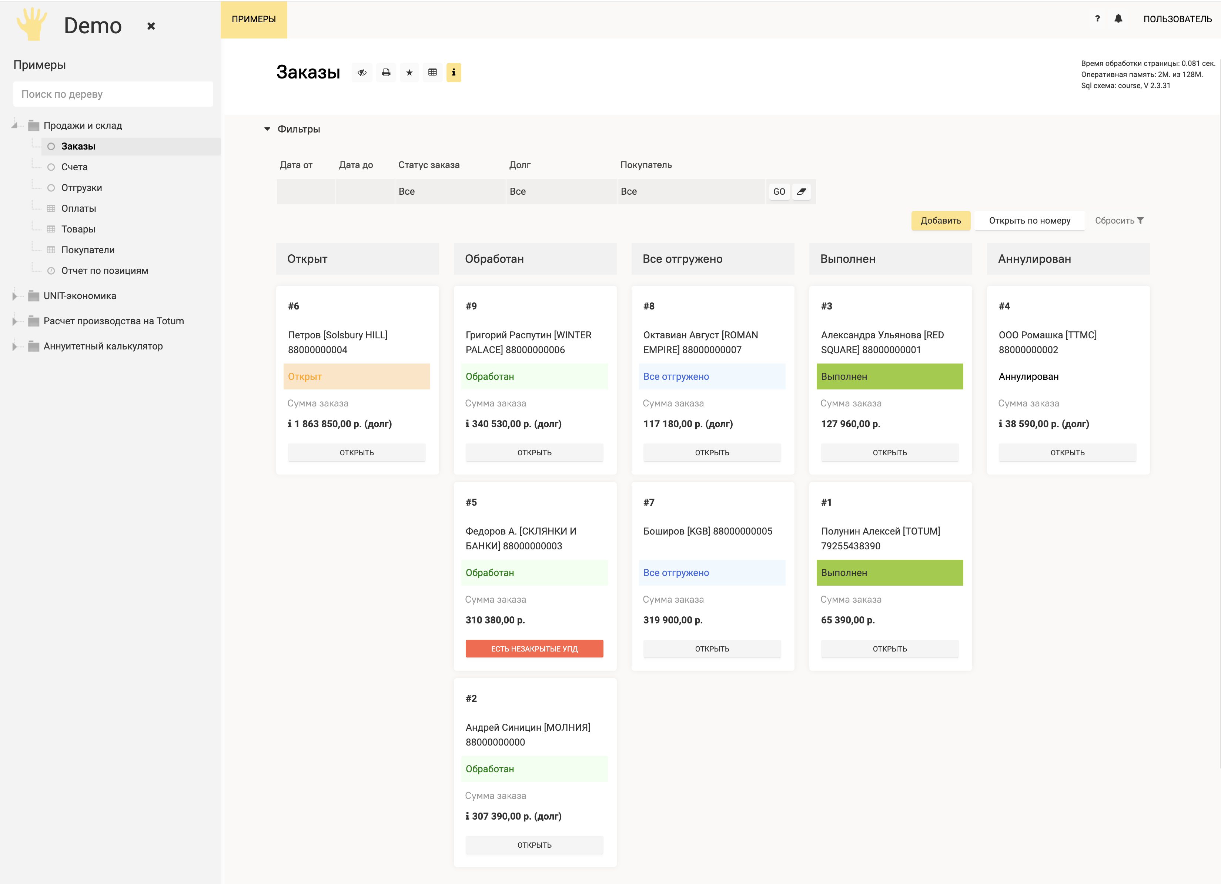Click customer Боширов [KGB] 88000000005
This screenshot has height=884, width=1221.
coord(707,531)
